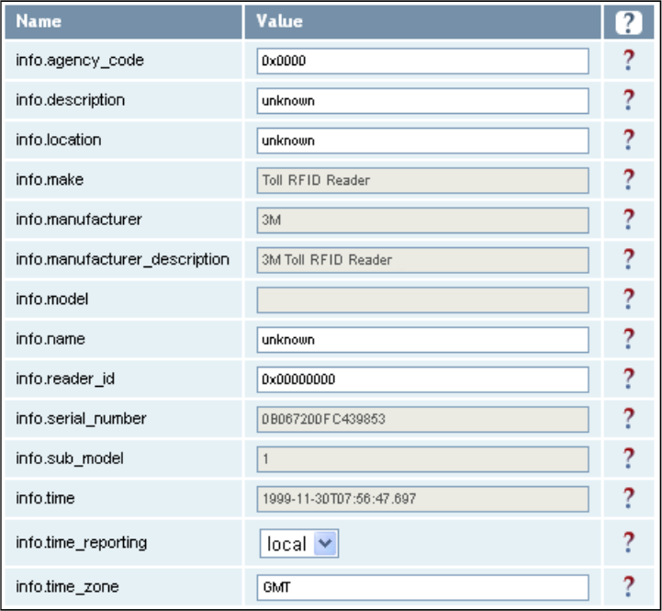Image resolution: width=662 pixels, height=611 pixels.
Task: Show help for info.name
Action: coord(629,339)
